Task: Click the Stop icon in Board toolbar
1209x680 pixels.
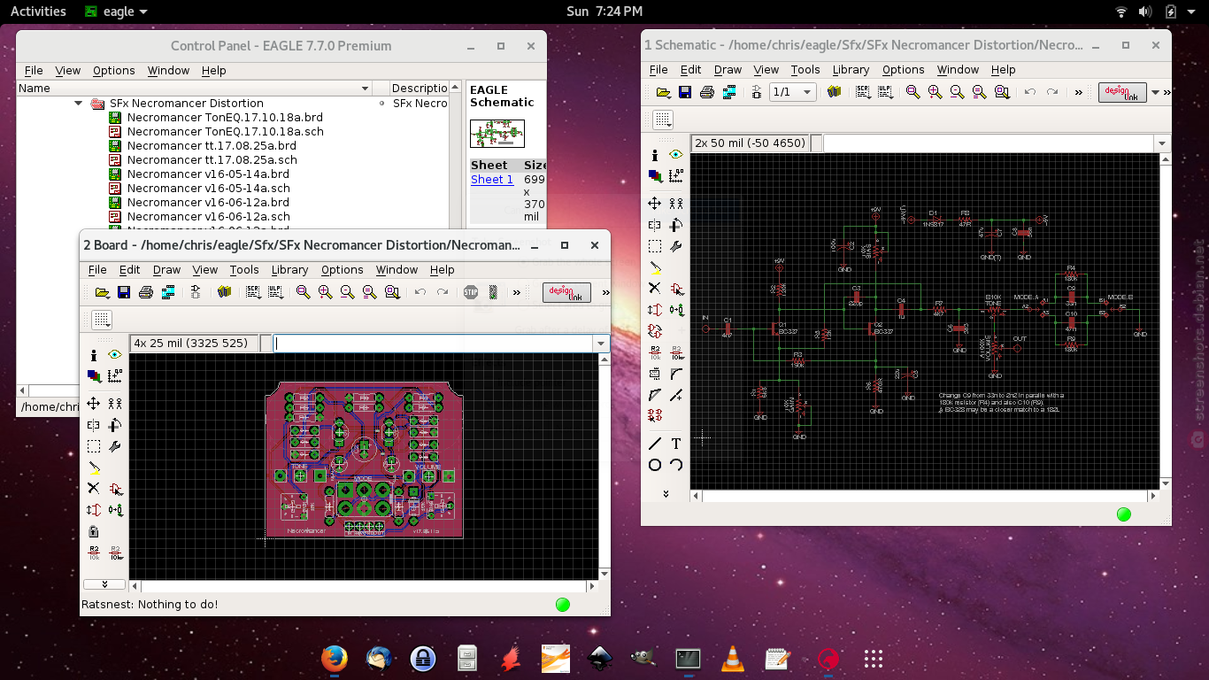Action: point(471,292)
